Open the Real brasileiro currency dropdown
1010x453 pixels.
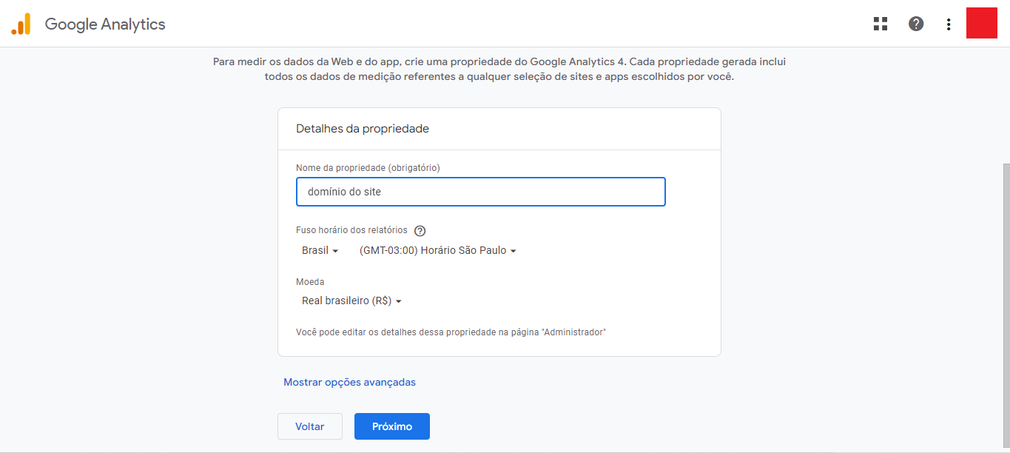pyautogui.click(x=351, y=301)
